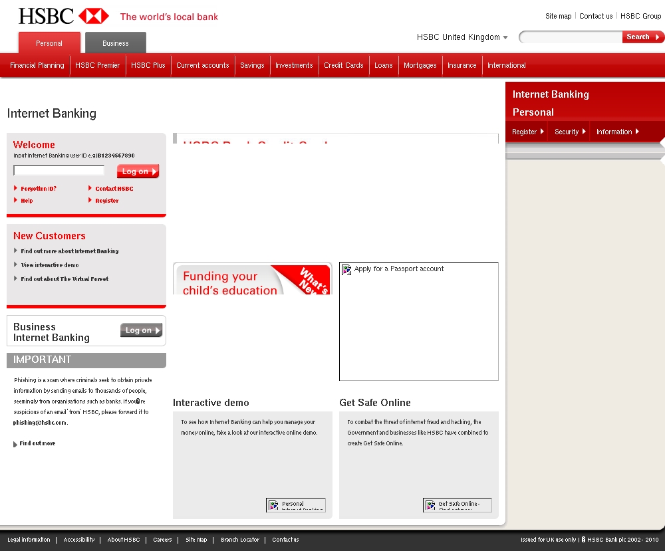
Task: Click the Personal Internet Banking demo image
Action: pyautogui.click(x=296, y=504)
